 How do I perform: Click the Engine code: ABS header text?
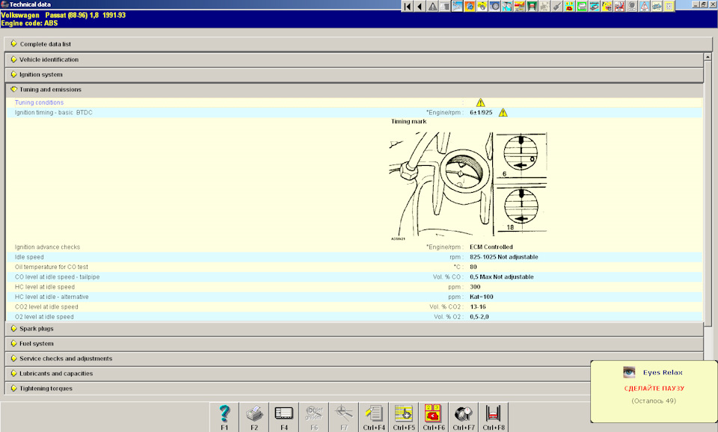coord(29,23)
